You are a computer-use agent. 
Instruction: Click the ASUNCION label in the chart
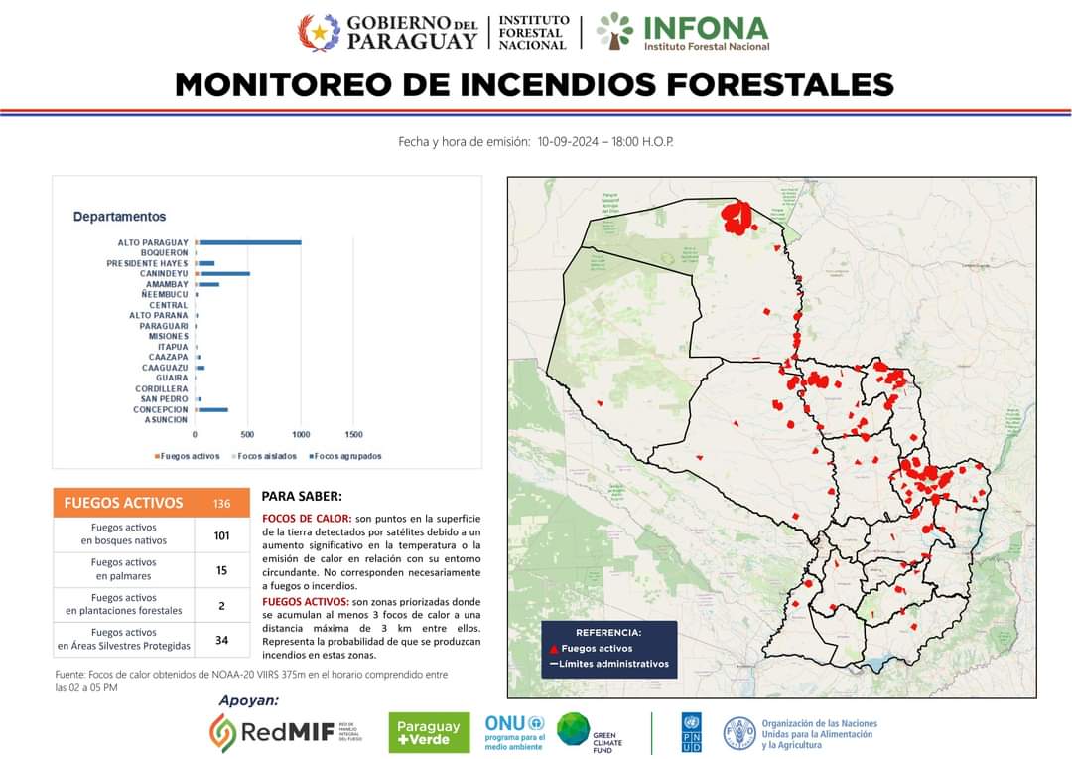click(166, 420)
